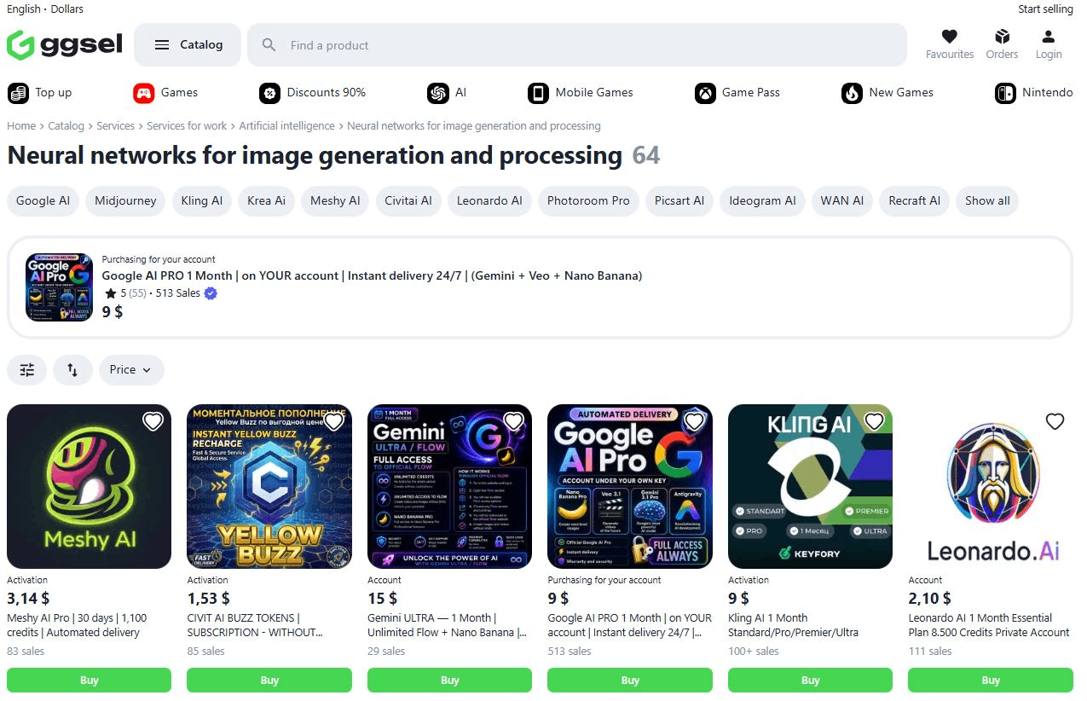
Task: Select the Midjourney filter chip
Action: 125,201
